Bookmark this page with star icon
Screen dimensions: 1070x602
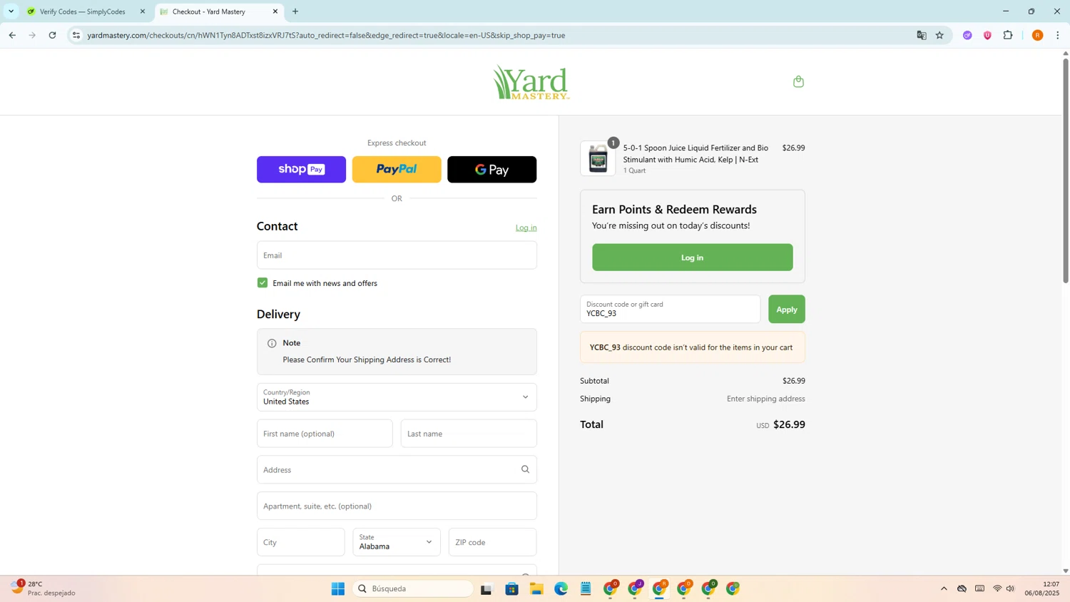point(939,35)
